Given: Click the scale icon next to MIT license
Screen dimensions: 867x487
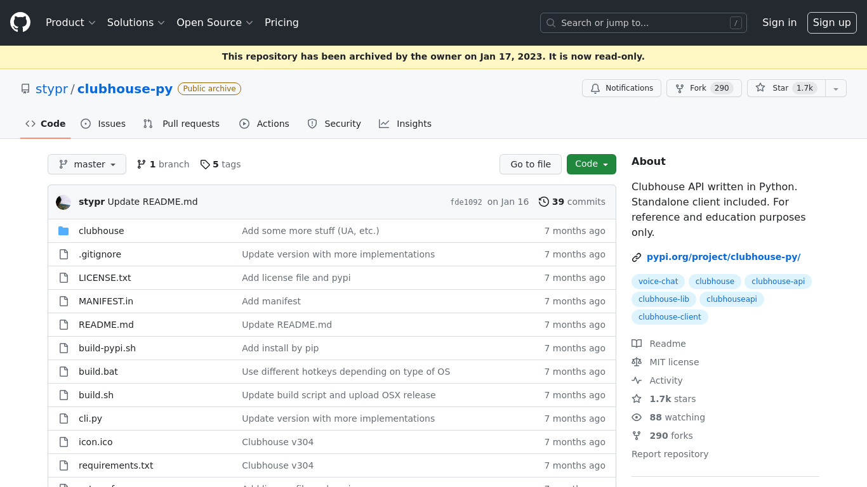Looking at the screenshot, I should (637, 362).
